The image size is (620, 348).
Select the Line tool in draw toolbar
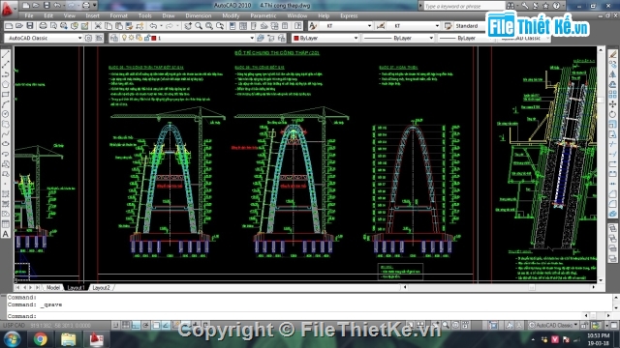point(6,54)
